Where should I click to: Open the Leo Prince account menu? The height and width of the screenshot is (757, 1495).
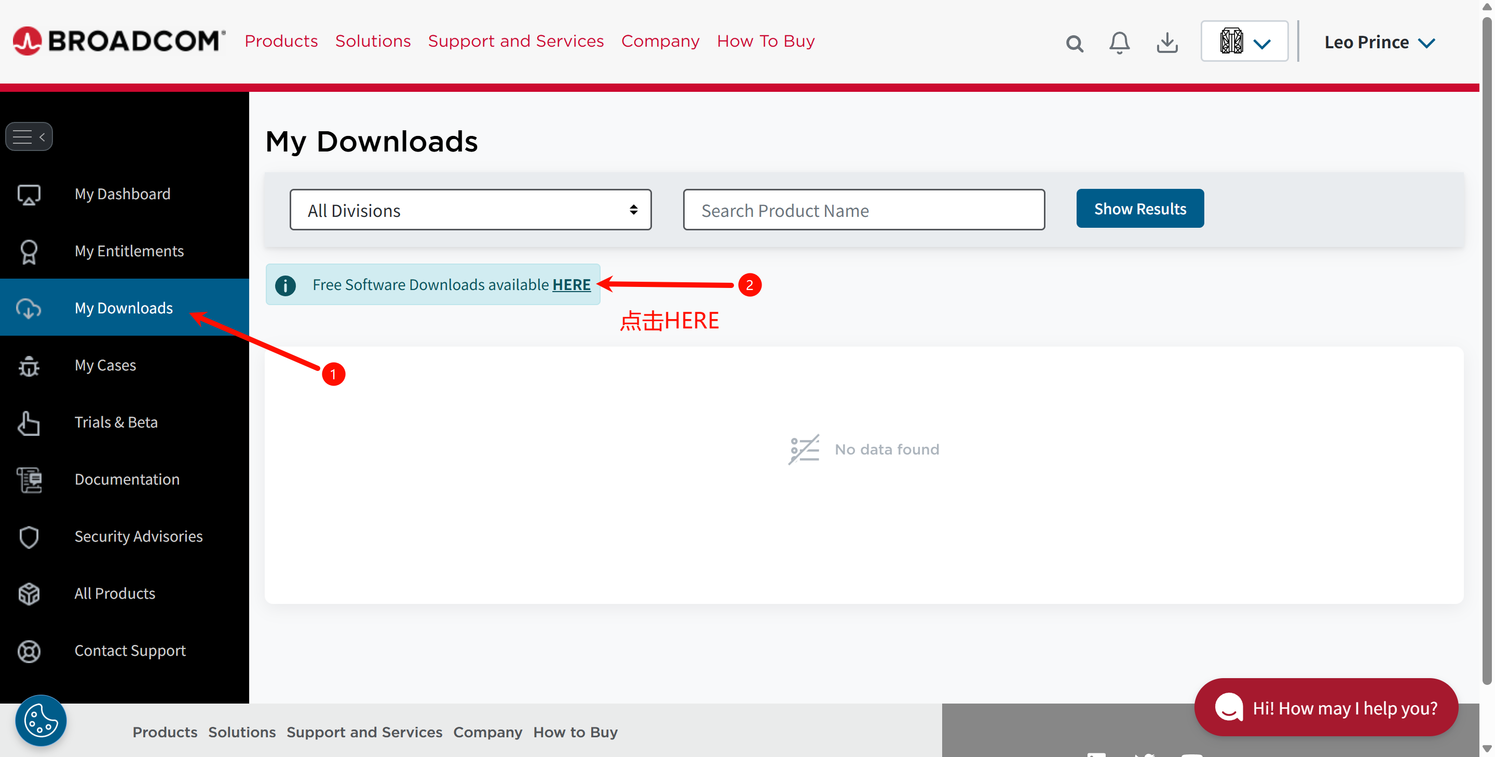coord(1380,41)
